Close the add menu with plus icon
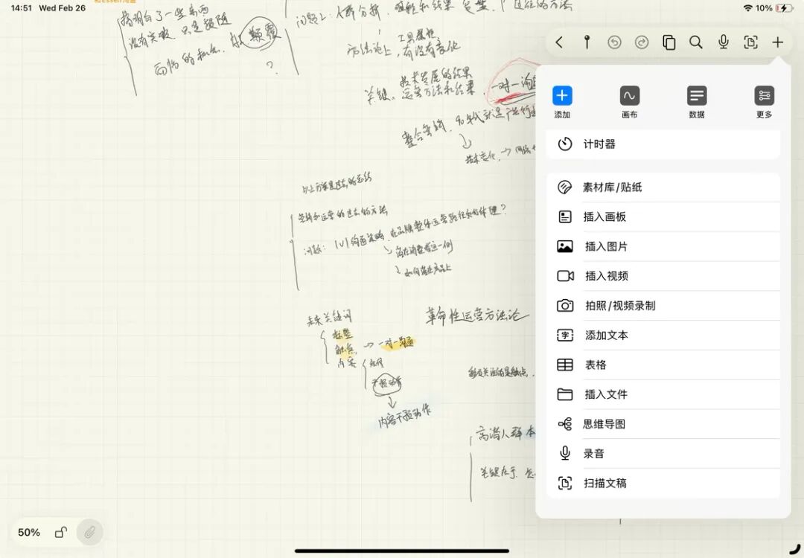804x558 pixels. [778, 42]
